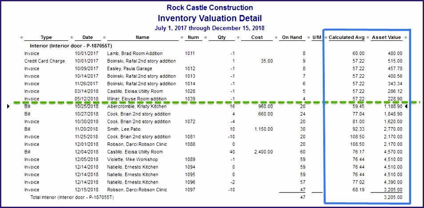Click the Name column header
Screen dimensions: 424x208
[x=143, y=38]
